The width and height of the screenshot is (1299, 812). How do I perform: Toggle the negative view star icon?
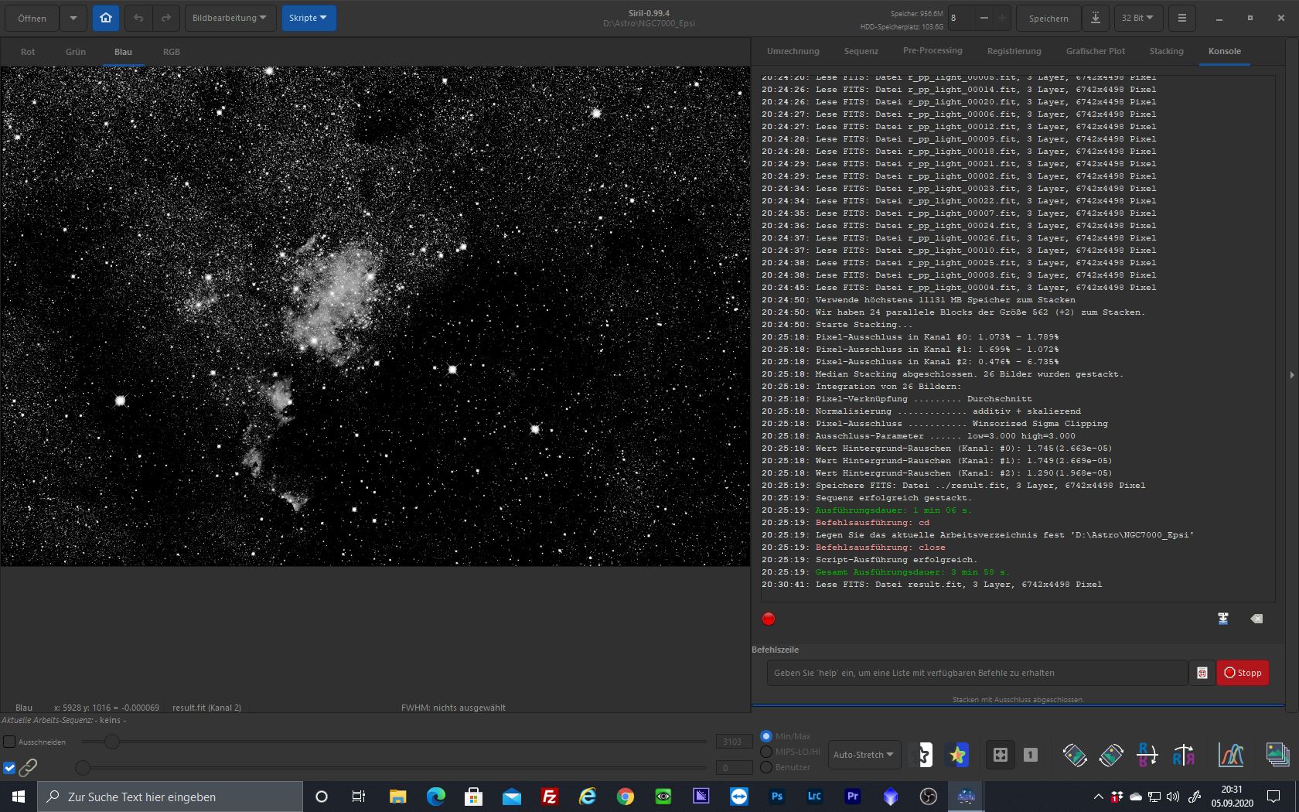pos(922,755)
